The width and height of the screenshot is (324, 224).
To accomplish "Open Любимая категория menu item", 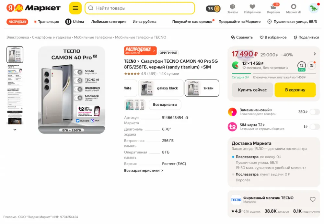I will pyautogui.click(x=109, y=22).
